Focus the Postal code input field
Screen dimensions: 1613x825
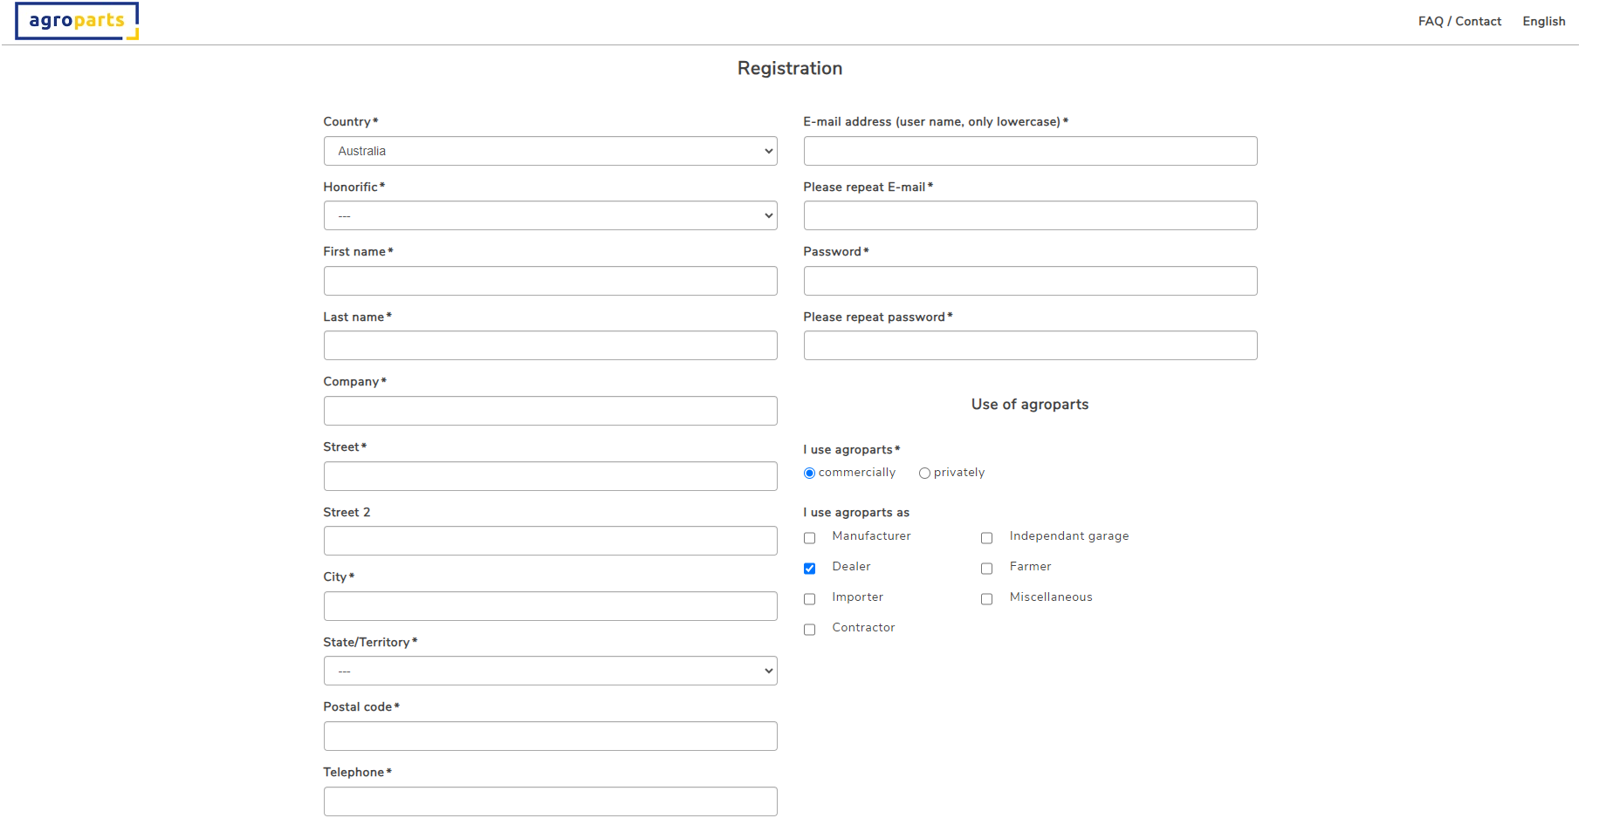(x=550, y=736)
